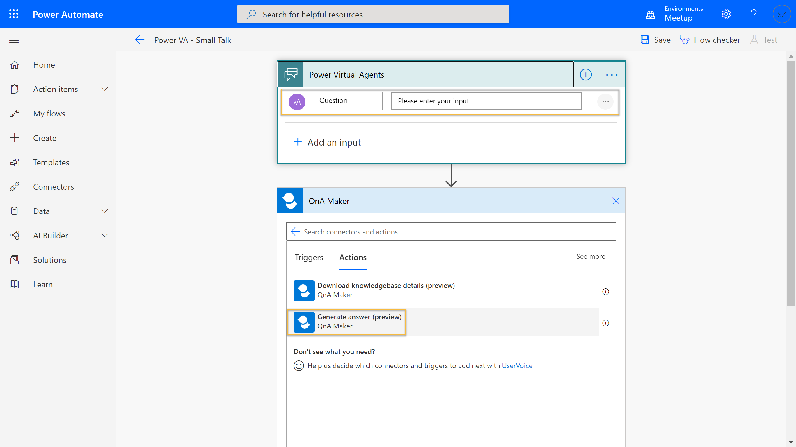The height and width of the screenshot is (447, 796).
Task: Click the Create plus icon
Action: coord(15,138)
